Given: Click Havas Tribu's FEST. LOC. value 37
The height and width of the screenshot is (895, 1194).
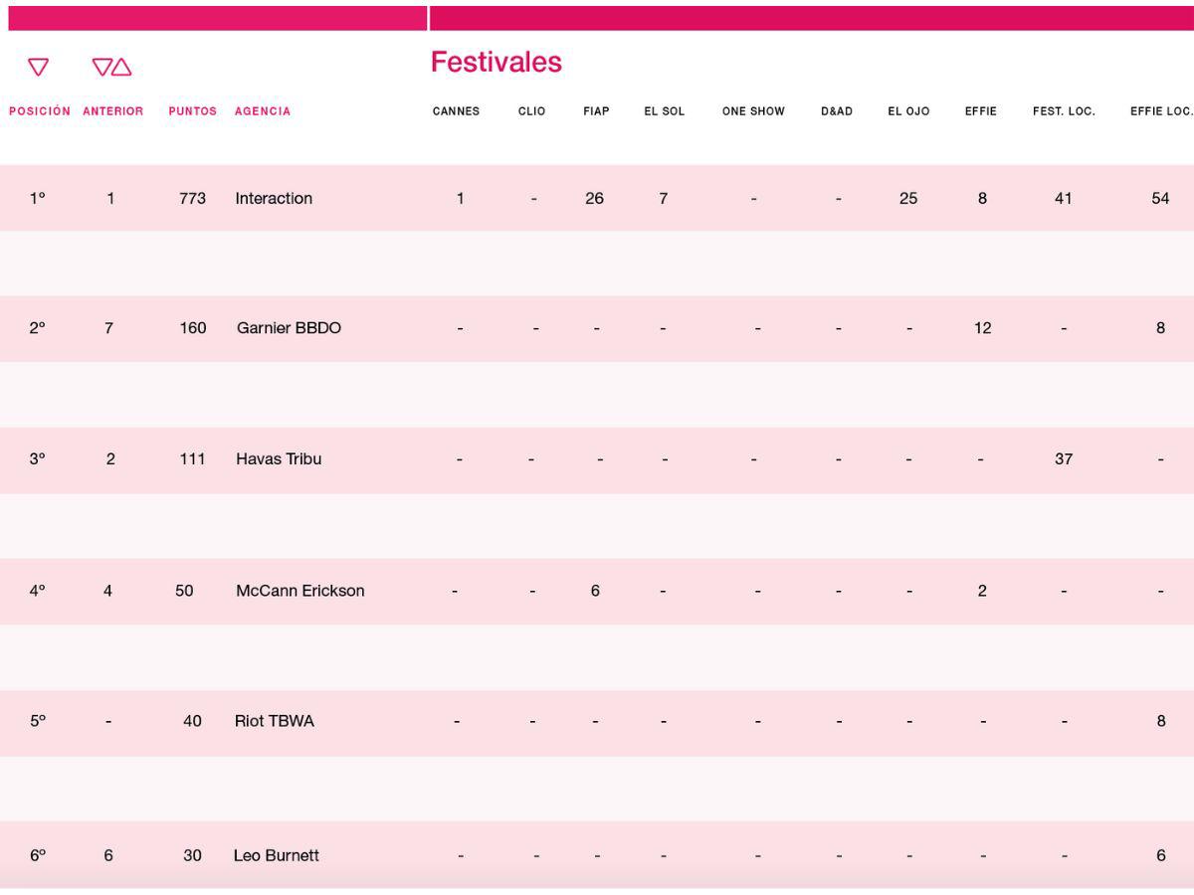Looking at the screenshot, I should click(x=1064, y=459).
